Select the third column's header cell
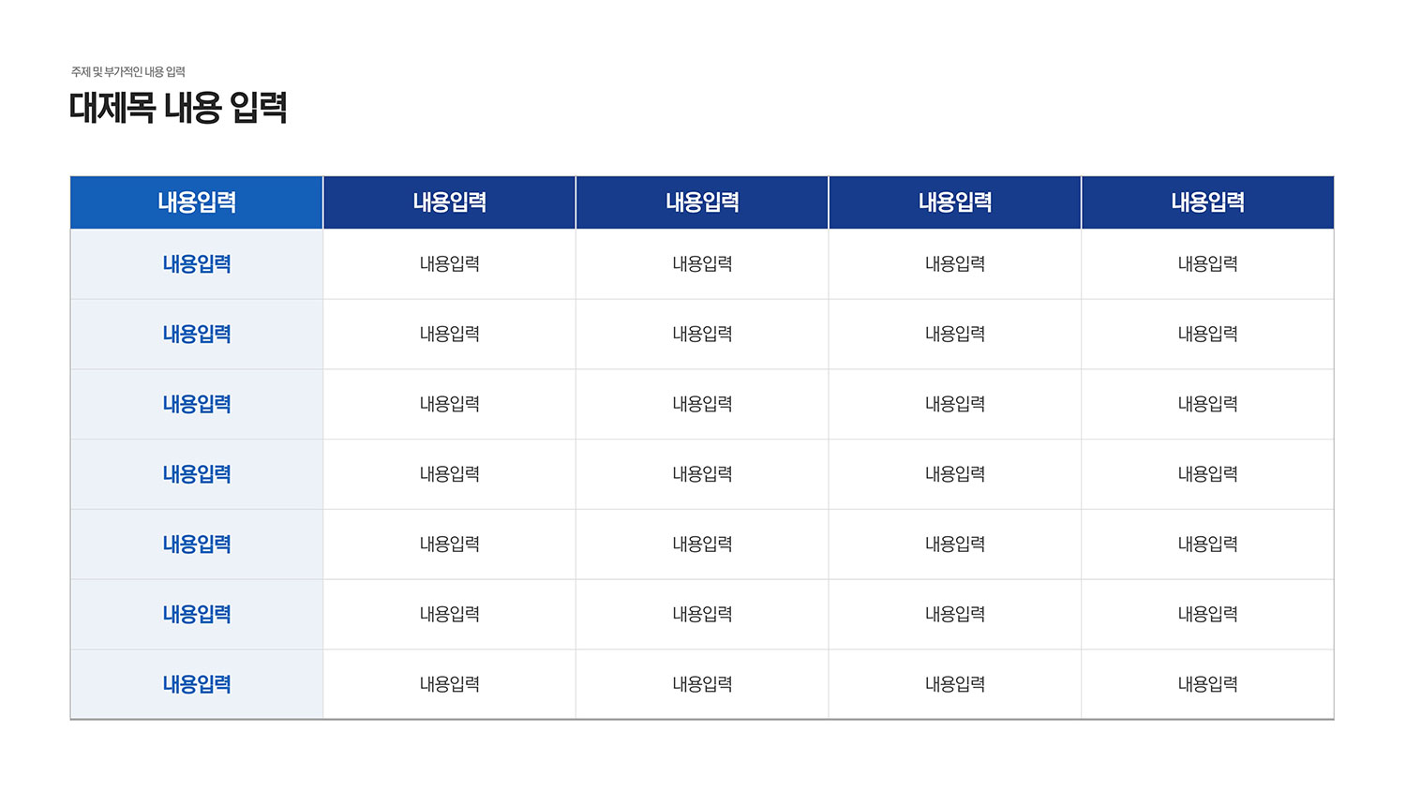The height and width of the screenshot is (791, 1406). (702, 202)
